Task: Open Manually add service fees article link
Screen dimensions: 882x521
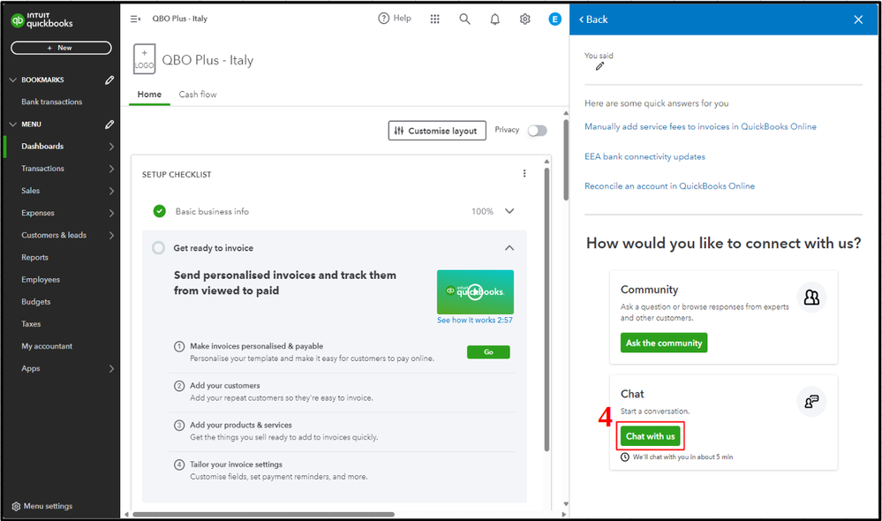Action: click(700, 126)
